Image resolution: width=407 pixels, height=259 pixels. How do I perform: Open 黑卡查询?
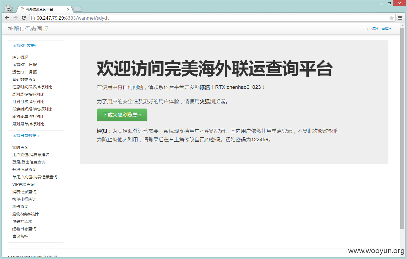[20, 207]
